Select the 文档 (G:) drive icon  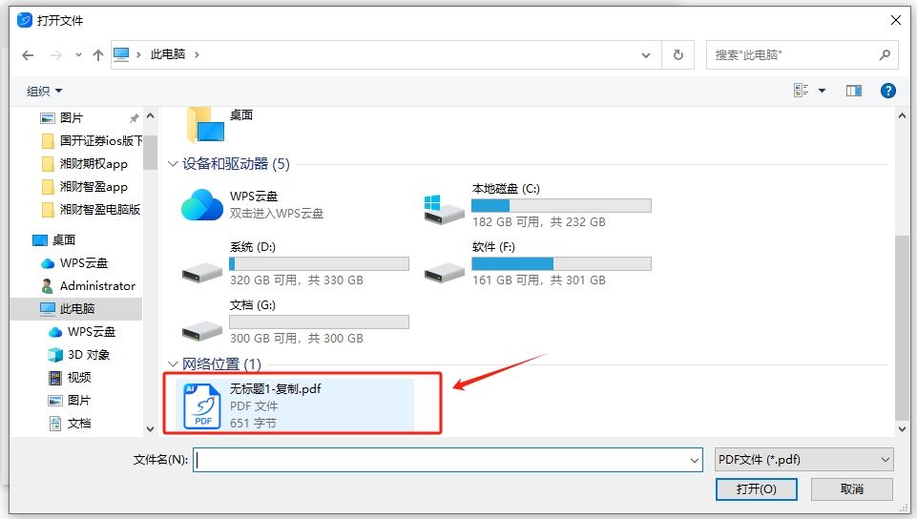pyautogui.click(x=201, y=331)
